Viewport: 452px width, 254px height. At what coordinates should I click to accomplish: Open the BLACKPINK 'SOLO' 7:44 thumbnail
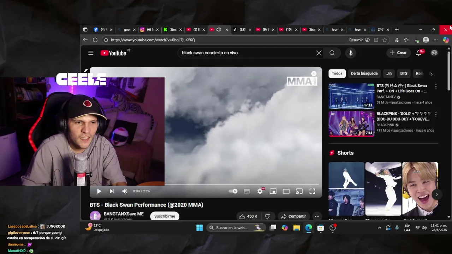tap(351, 124)
